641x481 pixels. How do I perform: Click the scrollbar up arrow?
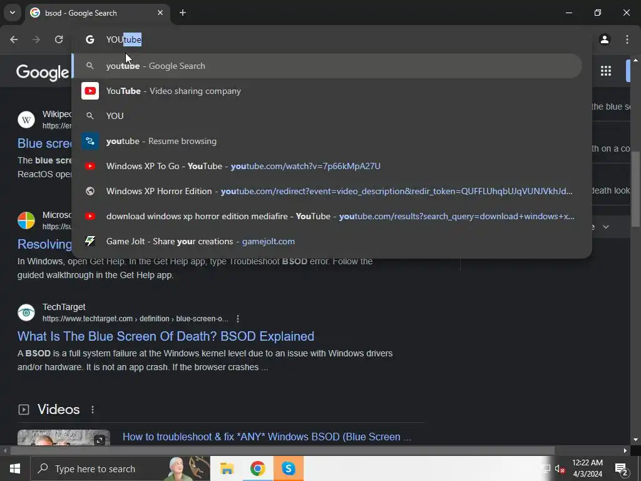(635, 60)
